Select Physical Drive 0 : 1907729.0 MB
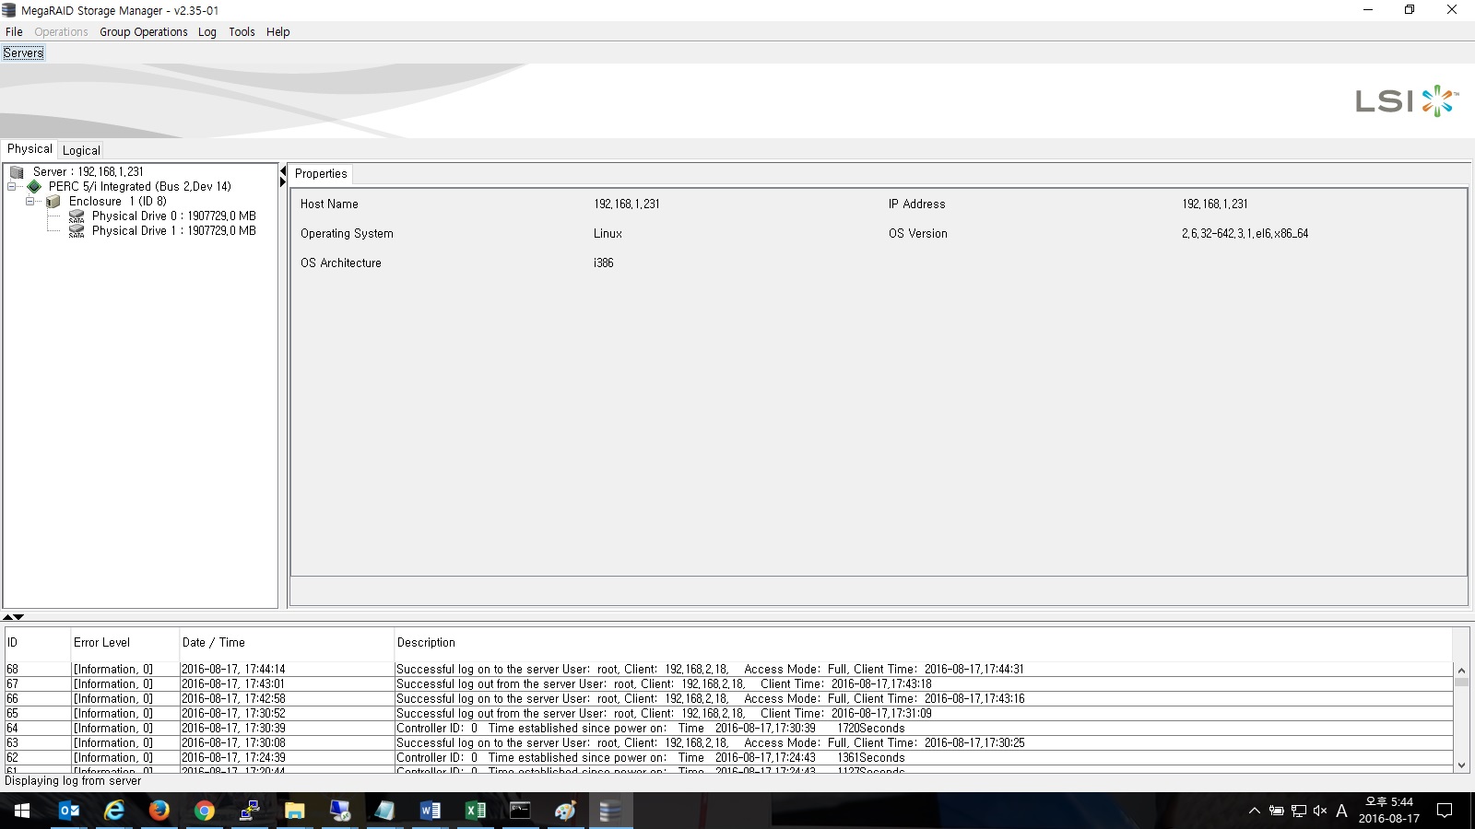The width and height of the screenshot is (1475, 829). 174,216
